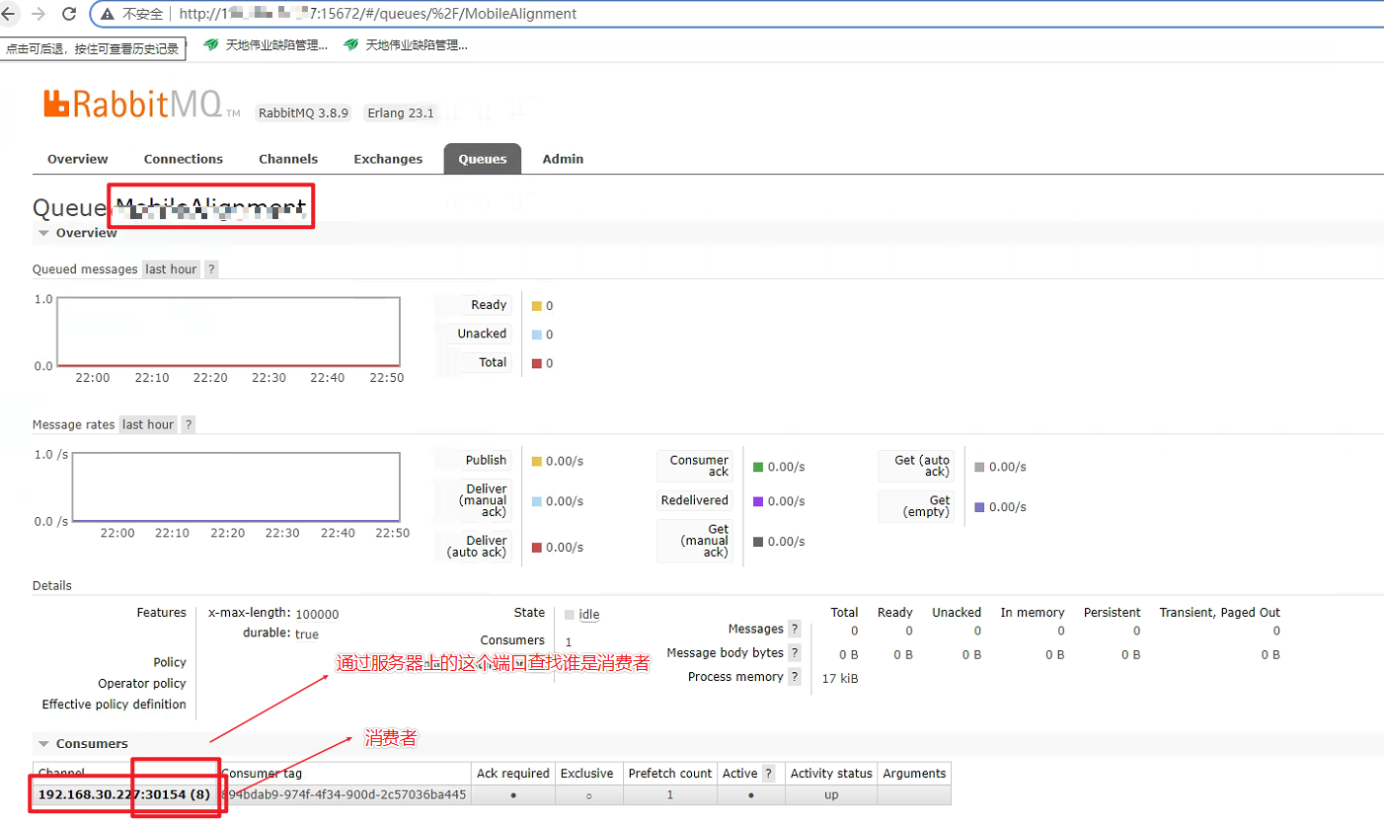Click the Exclusive column header
This screenshot has height=821, width=1384.
coord(586,774)
